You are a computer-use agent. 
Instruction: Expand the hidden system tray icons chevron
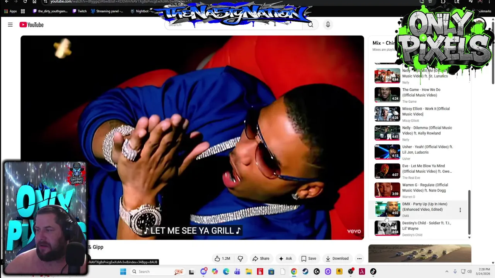447,271
